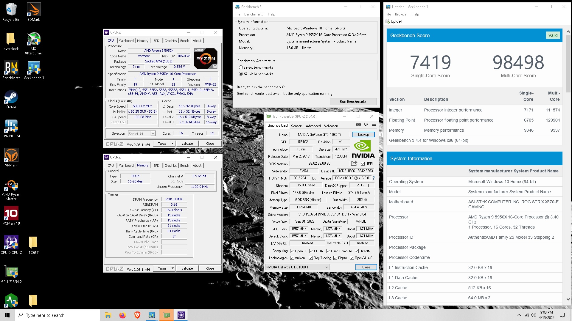Screen dimensions: 572x321
Task: Open the Socket #1 selection dropdown in CPU-Z
Action: (x=142, y=134)
